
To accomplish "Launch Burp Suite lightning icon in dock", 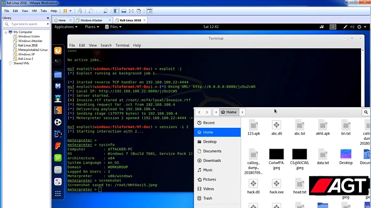I will pyautogui.click(x=58, y=110).
